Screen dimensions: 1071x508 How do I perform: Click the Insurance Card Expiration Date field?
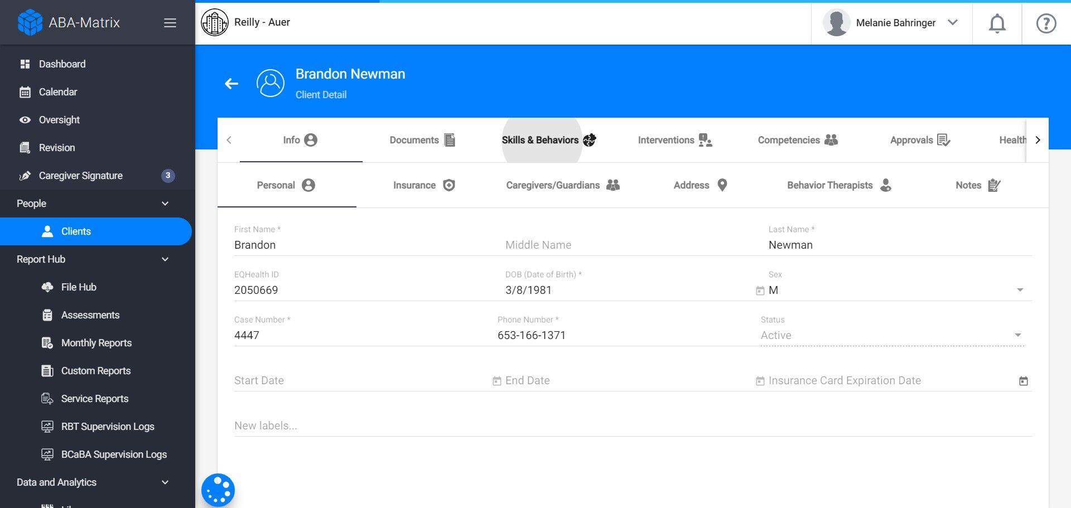[x=891, y=380]
